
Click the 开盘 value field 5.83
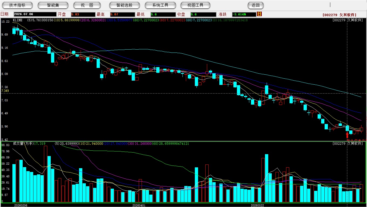coord(83,14)
